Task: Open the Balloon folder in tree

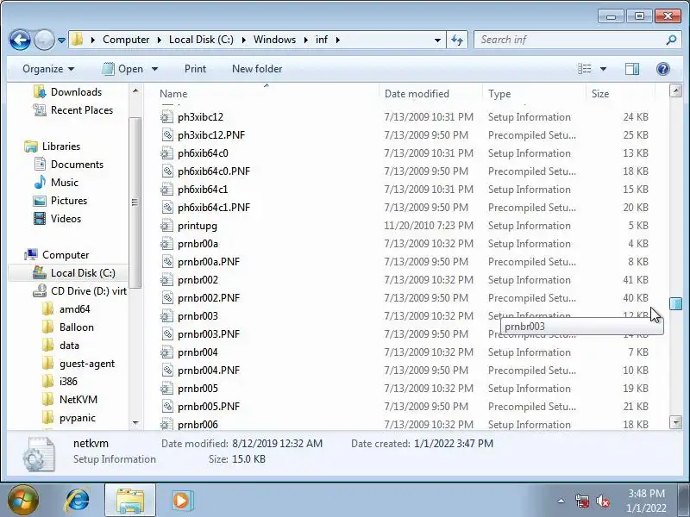Action: (76, 327)
